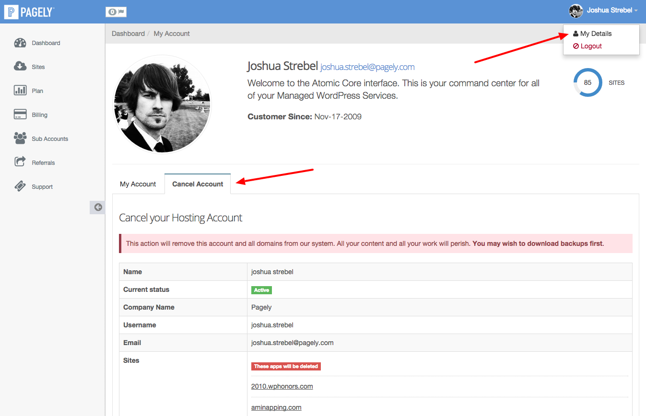Click the small avatar in top bar
Screen dimensions: 646x416
(576, 11)
